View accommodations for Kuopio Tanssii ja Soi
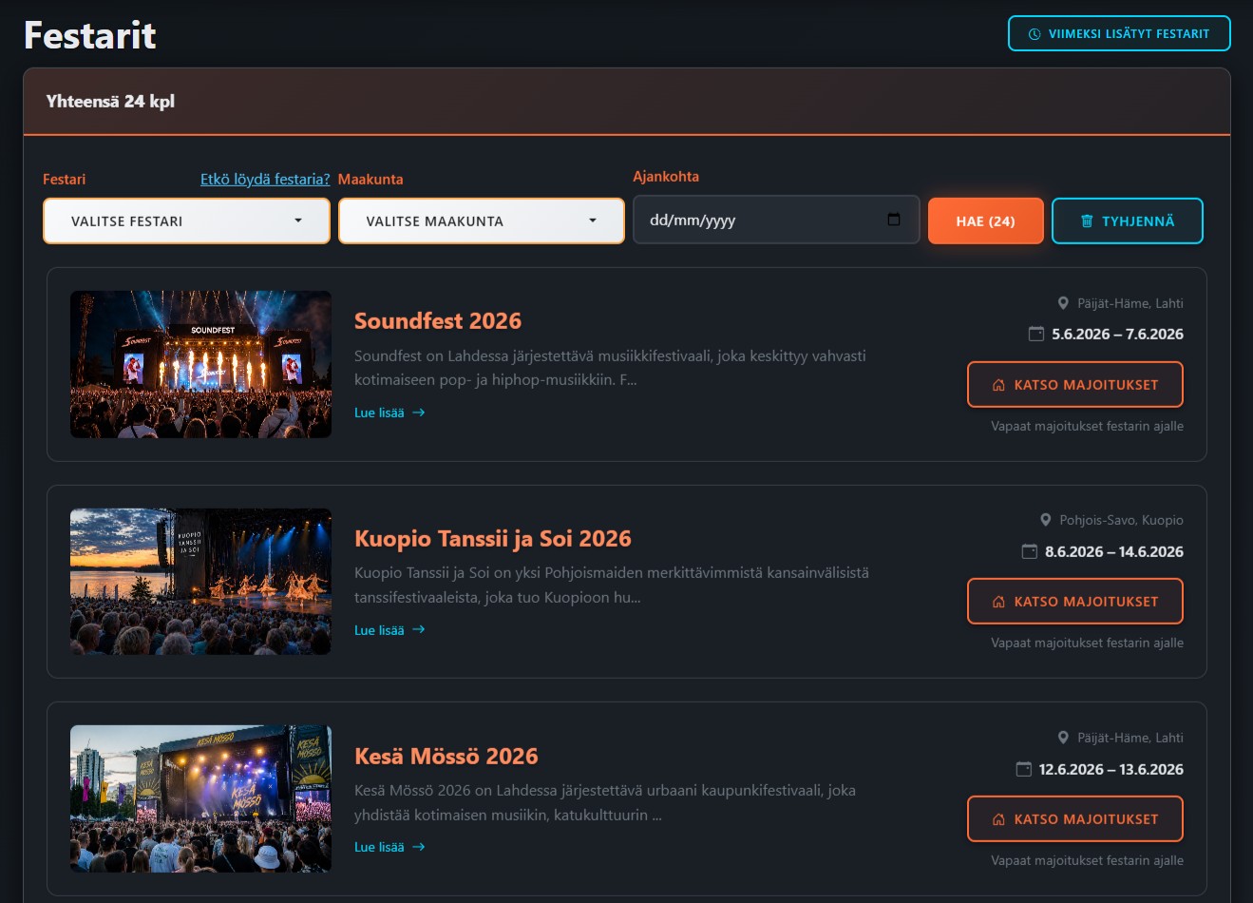 pyautogui.click(x=1075, y=602)
